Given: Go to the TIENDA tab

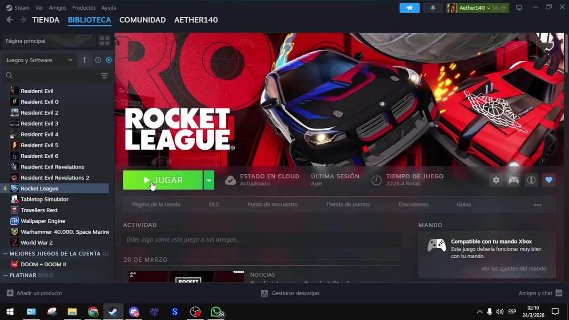Looking at the screenshot, I should pyautogui.click(x=46, y=20).
